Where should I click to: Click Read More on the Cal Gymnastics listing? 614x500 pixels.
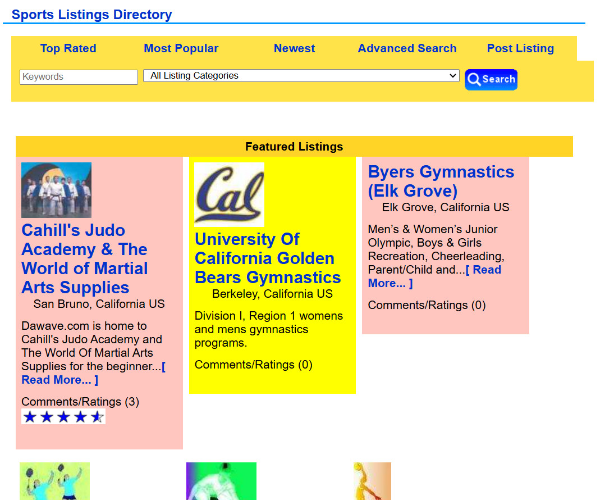point(268,258)
